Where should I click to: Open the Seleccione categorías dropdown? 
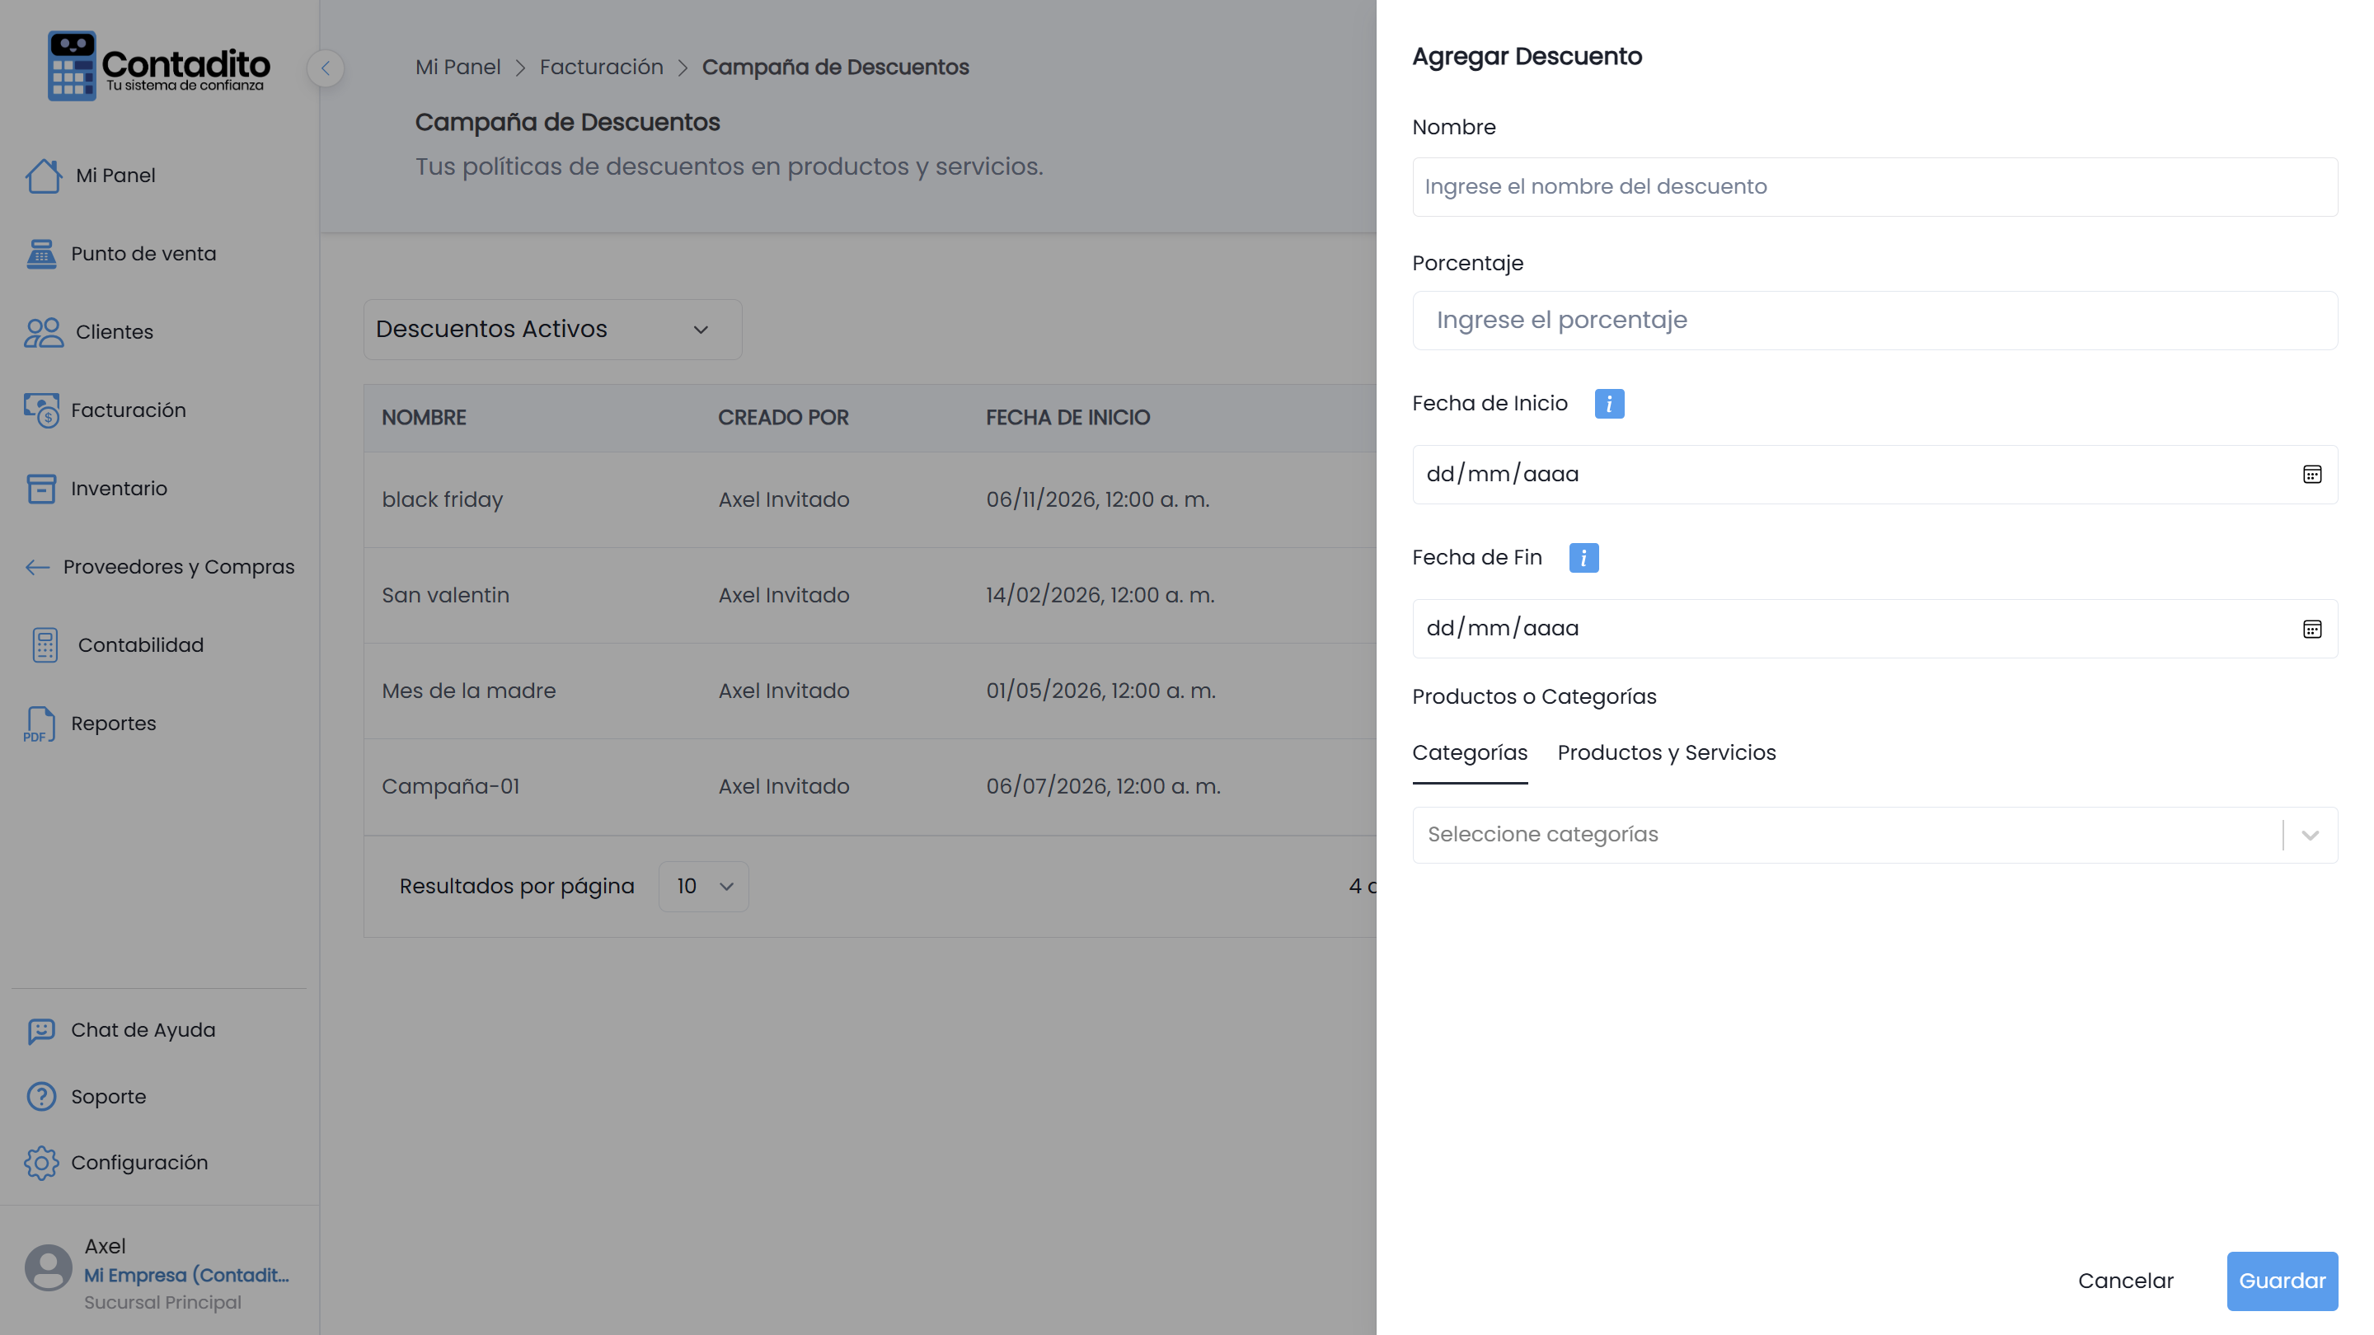1874,835
